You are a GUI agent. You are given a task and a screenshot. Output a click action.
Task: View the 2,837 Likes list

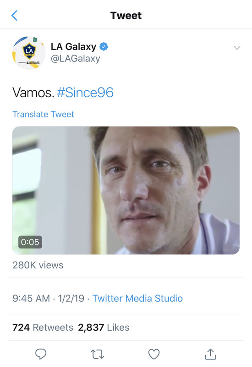pyautogui.click(x=104, y=328)
